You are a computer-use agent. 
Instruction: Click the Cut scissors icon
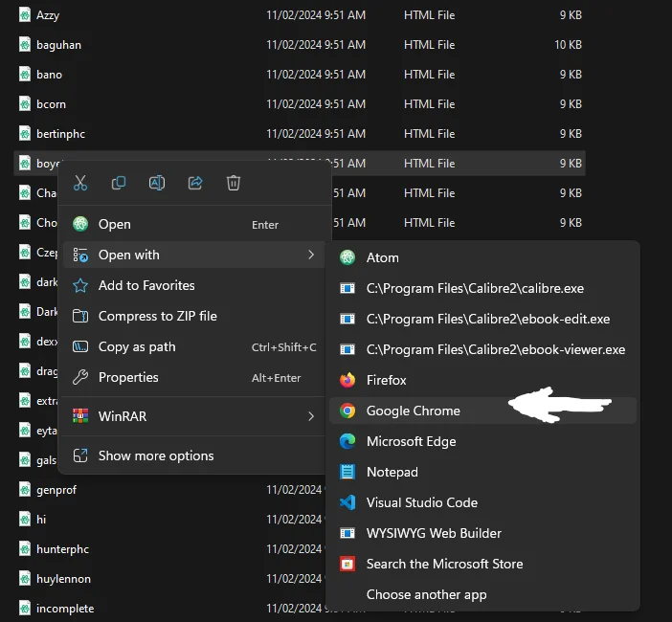pos(80,183)
